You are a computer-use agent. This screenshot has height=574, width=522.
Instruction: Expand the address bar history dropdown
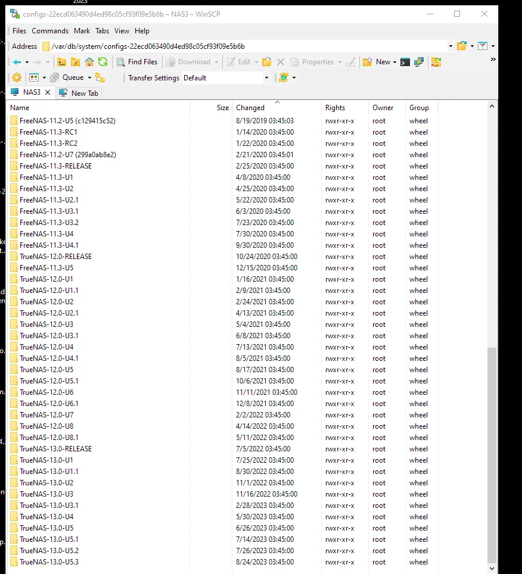[x=451, y=46]
